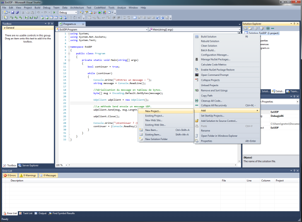The width and height of the screenshot is (302, 222).
Task: Toggle the 0 Errors filter button
Action: click(x=10, y=175)
